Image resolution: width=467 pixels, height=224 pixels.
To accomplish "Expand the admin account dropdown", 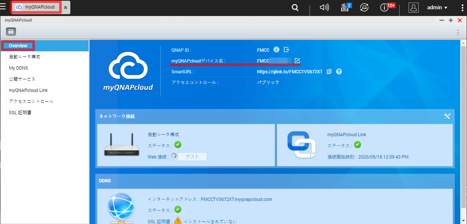I will click(x=437, y=7).
